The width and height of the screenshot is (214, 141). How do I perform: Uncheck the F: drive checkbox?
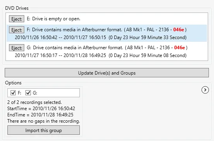pos(13,93)
